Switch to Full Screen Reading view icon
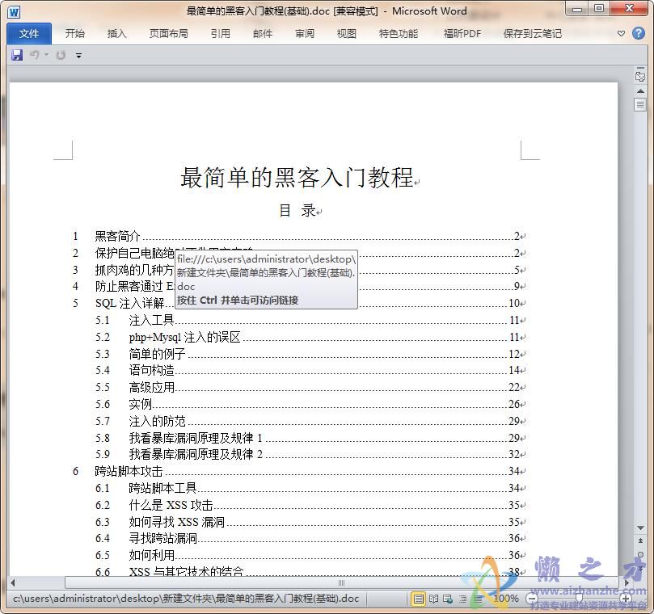654x614 pixels. pos(433,599)
